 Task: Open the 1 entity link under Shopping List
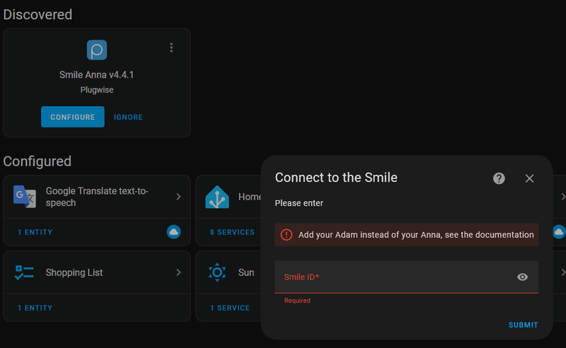[35, 308]
